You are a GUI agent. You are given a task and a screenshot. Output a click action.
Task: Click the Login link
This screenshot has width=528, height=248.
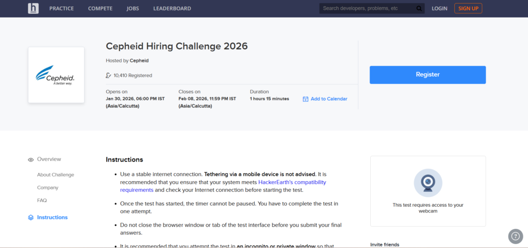pos(439,9)
